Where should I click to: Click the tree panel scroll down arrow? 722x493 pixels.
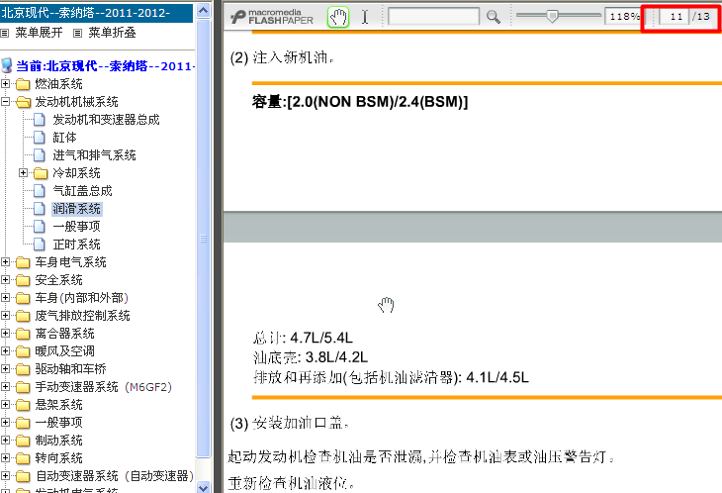pyautogui.click(x=203, y=487)
